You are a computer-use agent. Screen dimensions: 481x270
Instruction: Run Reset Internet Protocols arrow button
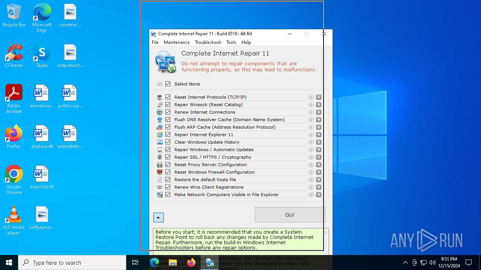click(x=319, y=97)
